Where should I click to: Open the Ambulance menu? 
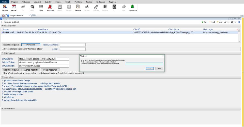tap(26, 2)
